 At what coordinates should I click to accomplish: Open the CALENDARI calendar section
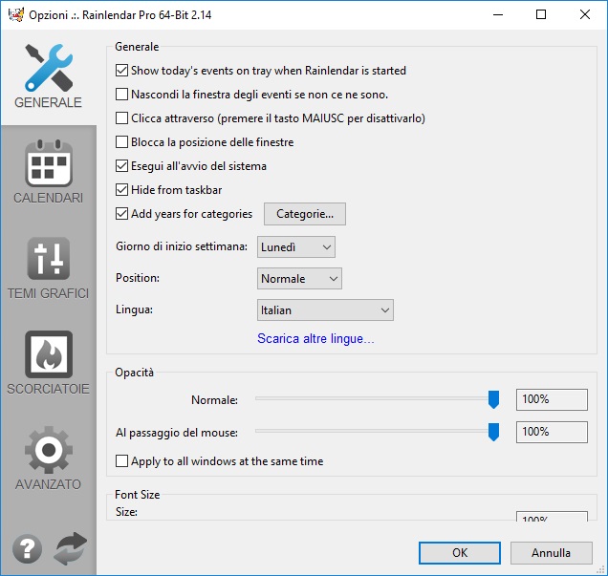[48, 172]
